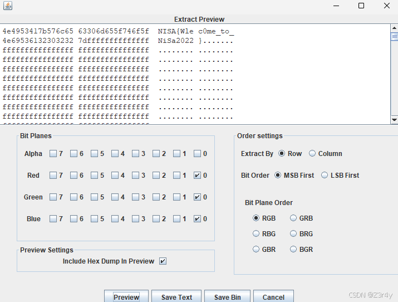Close the Extract Preview window
398x302 pixels.
(x=386, y=6)
